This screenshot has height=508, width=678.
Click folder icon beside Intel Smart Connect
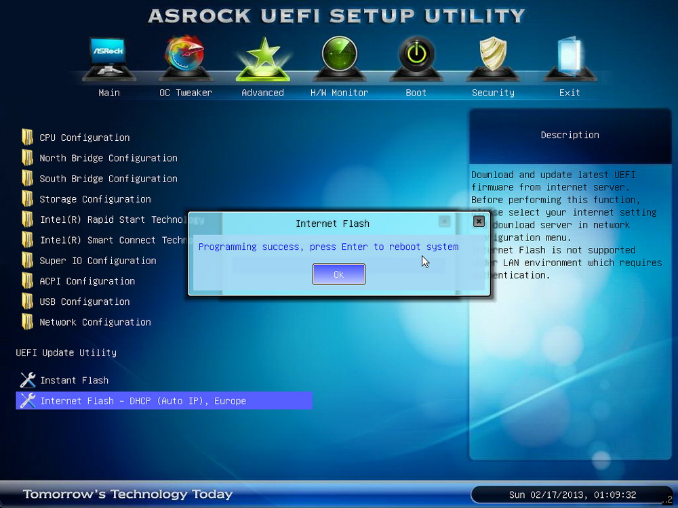click(27, 240)
